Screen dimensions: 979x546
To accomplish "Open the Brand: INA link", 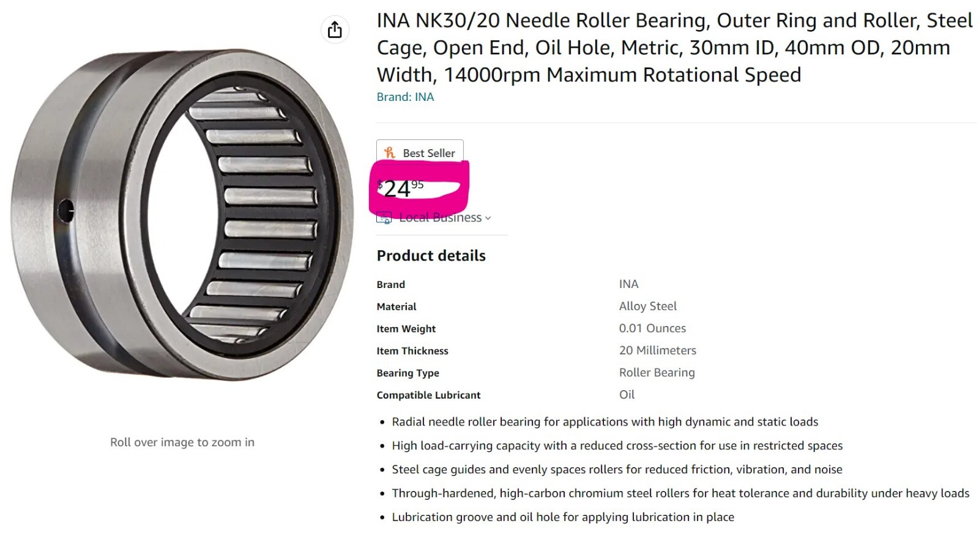I will pyautogui.click(x=405, y=97).
